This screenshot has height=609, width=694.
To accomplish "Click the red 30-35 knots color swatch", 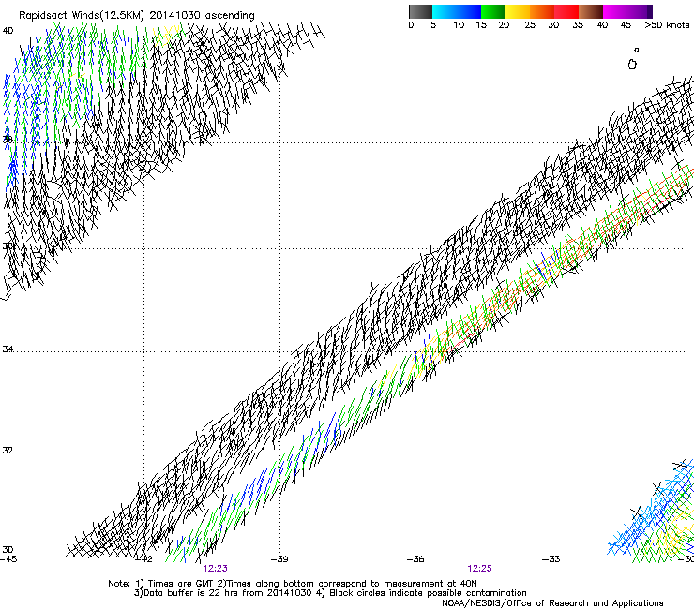I will click(566, 11).
